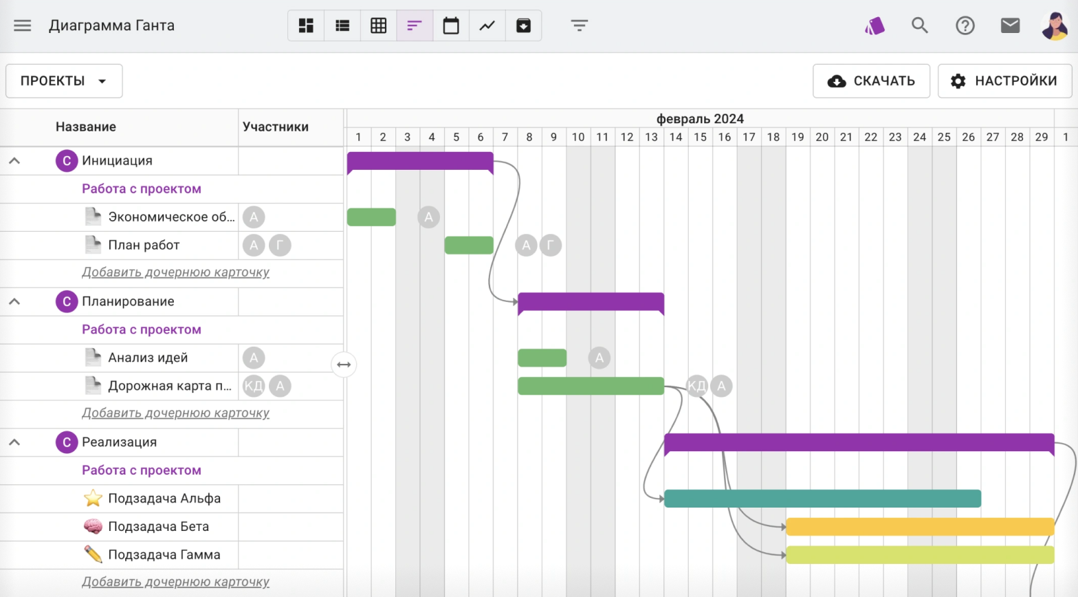
Task: Select the Подзадача Бета task name
Action: click(159, 527)
